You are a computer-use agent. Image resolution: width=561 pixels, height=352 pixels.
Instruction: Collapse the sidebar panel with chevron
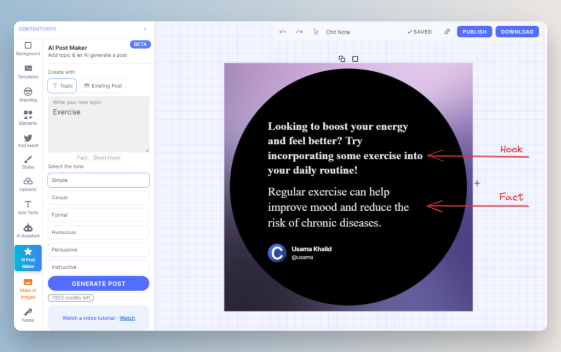(145, 29)
